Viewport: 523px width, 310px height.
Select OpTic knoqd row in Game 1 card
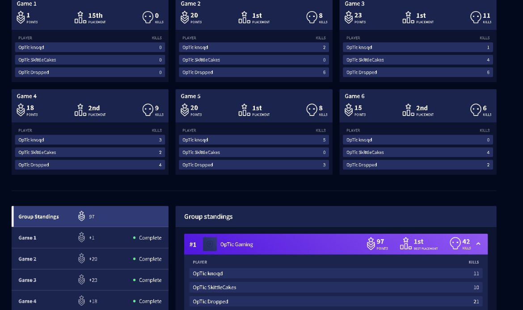click(x=90, y=47)
